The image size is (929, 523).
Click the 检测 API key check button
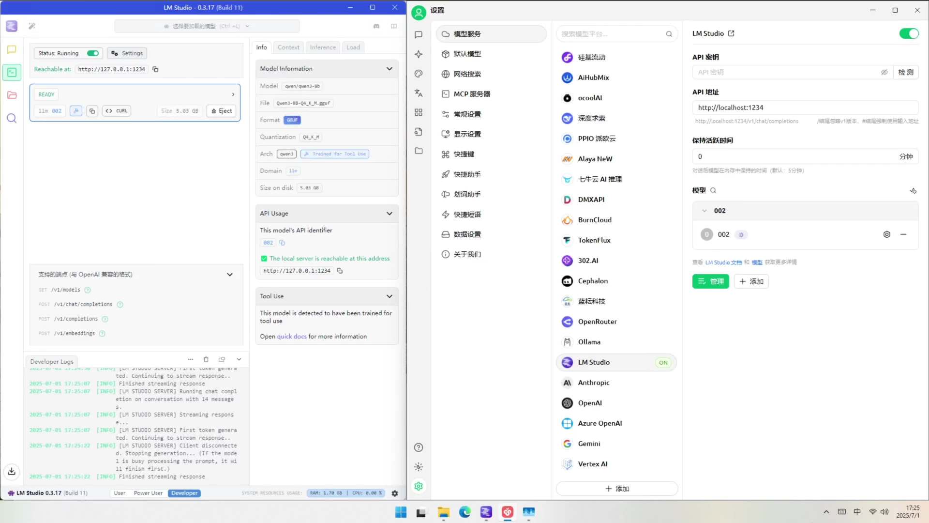point(906,72)
